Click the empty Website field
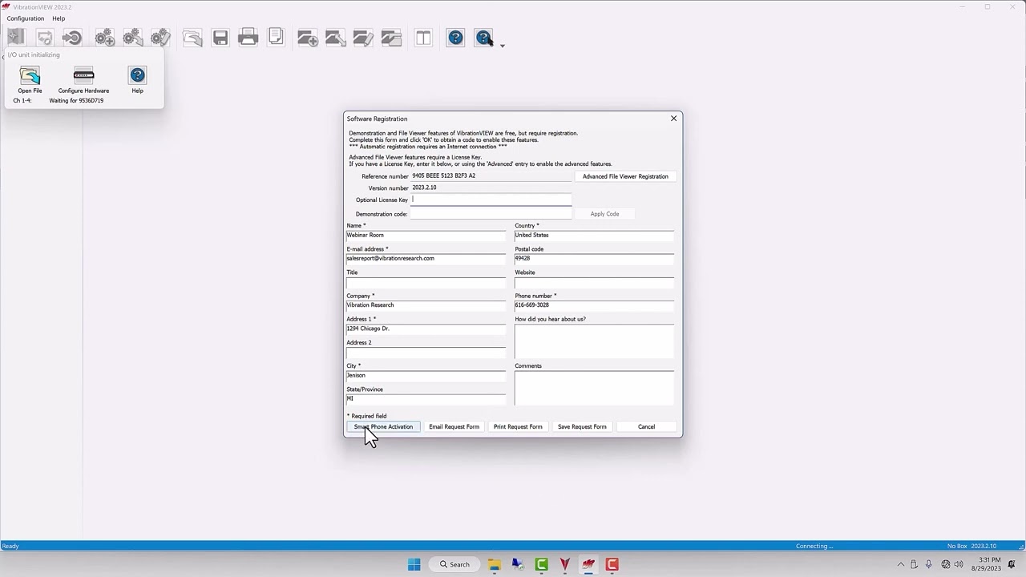 (594, 282)
